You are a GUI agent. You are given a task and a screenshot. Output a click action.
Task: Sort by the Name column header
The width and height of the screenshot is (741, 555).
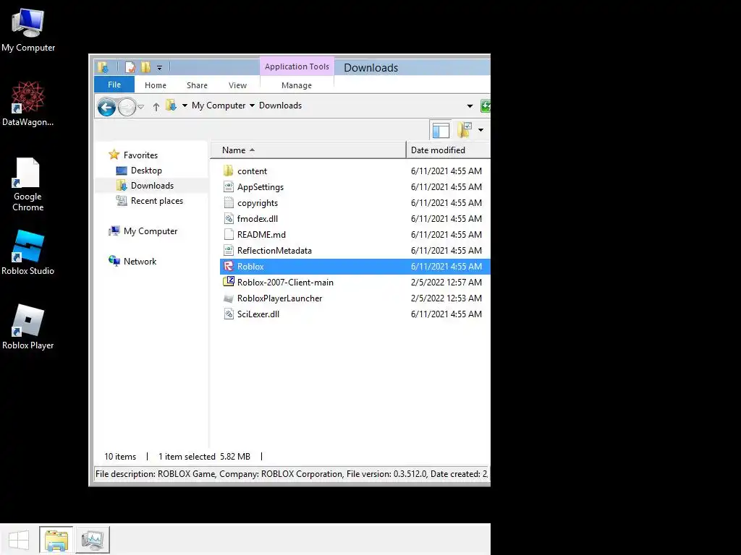tap(308, 150)
